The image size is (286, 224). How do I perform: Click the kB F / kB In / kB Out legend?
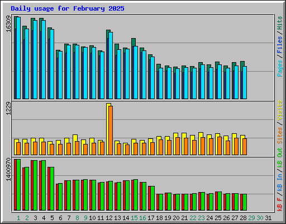click(x=279, y=179)
